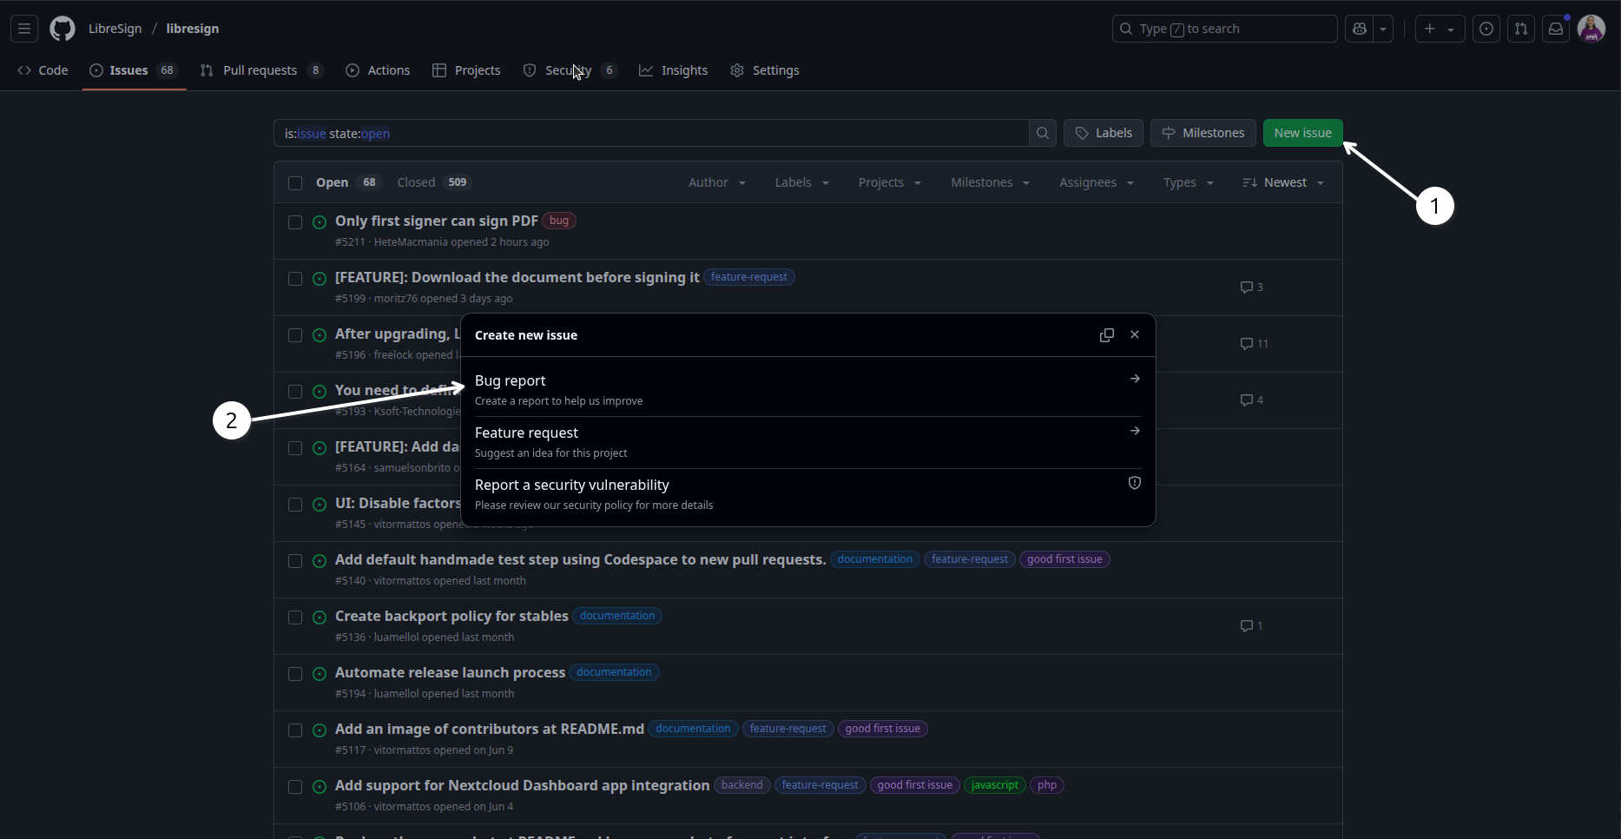Expand the Copilot dropdown arrow

[1384, 29]
